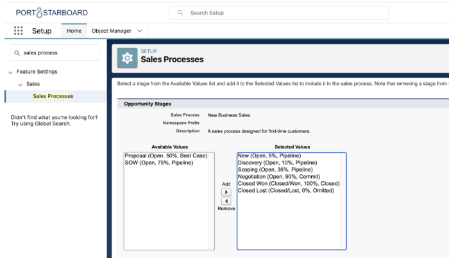Select Sales Processes in sidebar
Image resolution: width=449 pixels, height=258 pixels.
[53, 97]
